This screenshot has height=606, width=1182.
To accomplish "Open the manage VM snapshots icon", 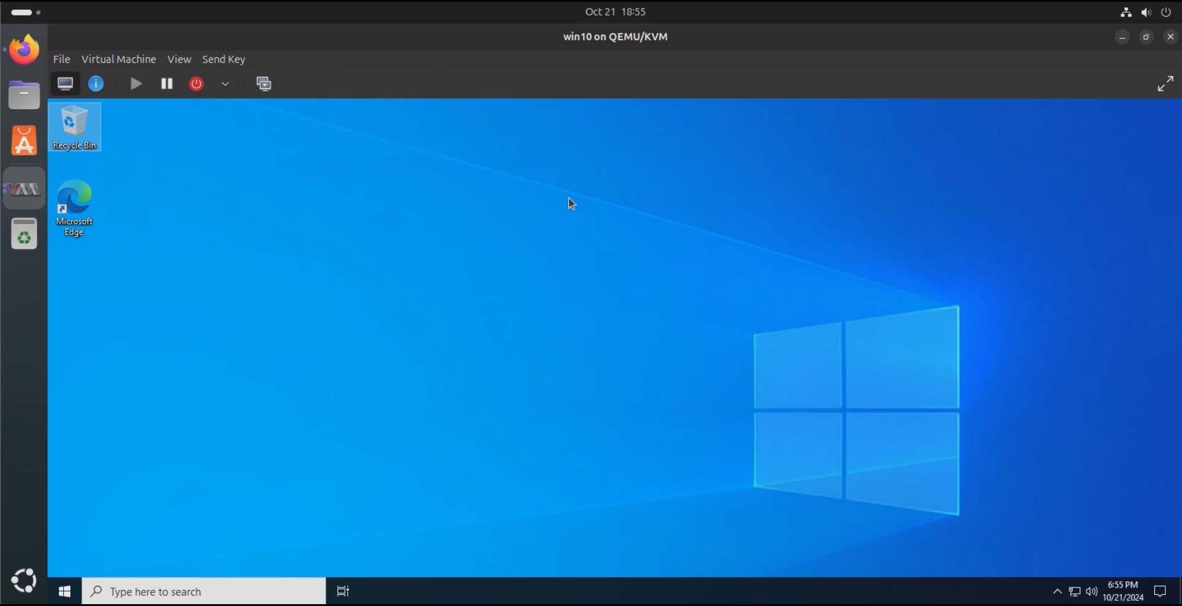I will tap(263, 84).
